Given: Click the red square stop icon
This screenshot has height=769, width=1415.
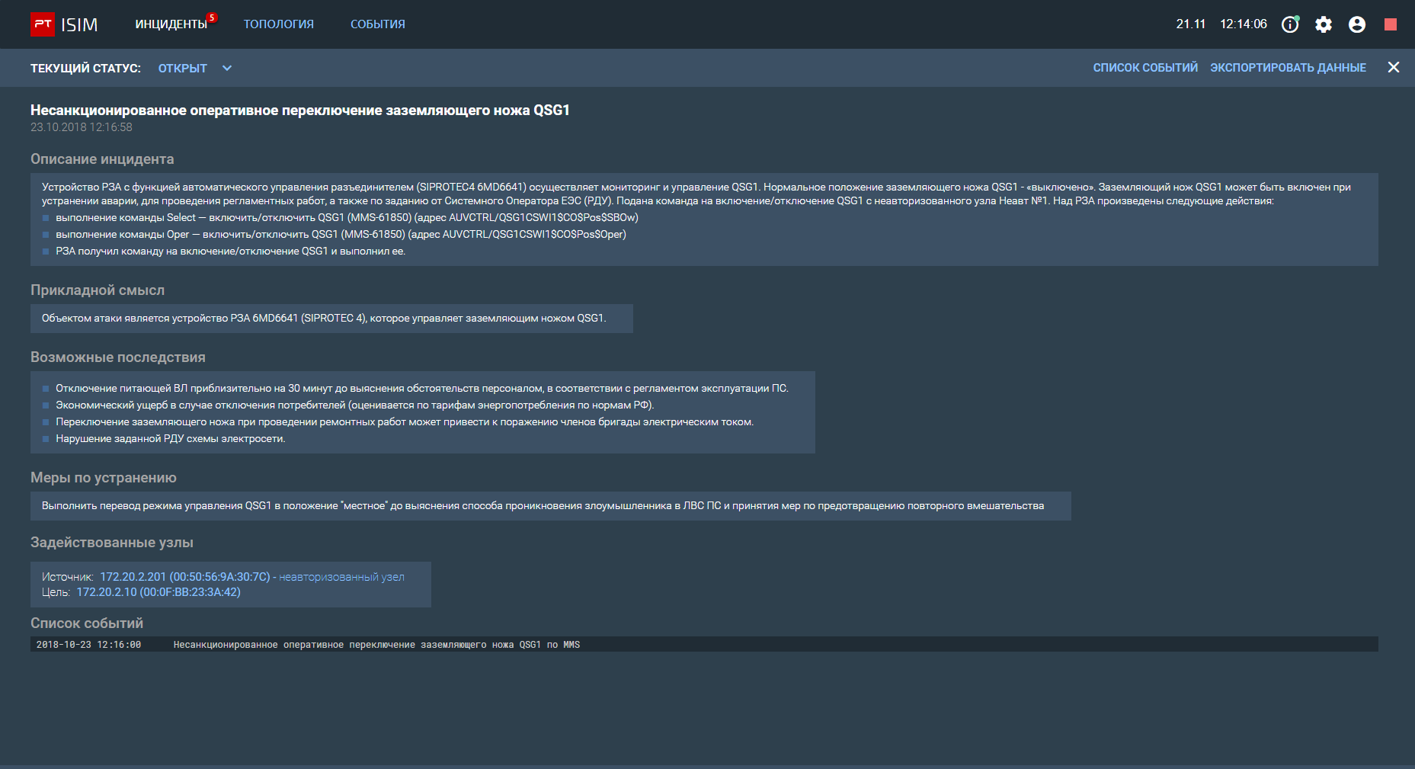Looking at the screenshot, I should pyautogui.click(x=1391, y=24).
